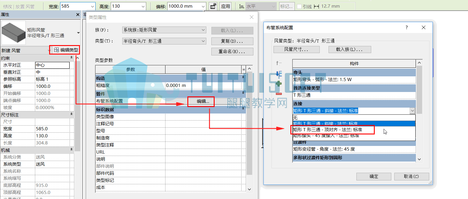This screenshot has height=199, width=468.
Task: Click the 重命名(R)... button
Action: pyautogui.click(x=232, y=51)
